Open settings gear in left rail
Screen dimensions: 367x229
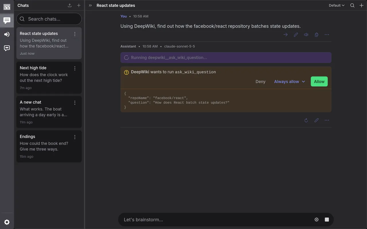click(x=7, y=222)
